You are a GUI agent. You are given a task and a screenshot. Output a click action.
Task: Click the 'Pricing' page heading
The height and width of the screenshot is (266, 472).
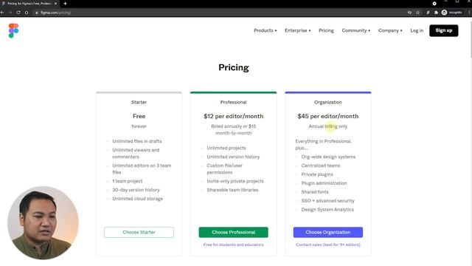click(x=234, y=67)
